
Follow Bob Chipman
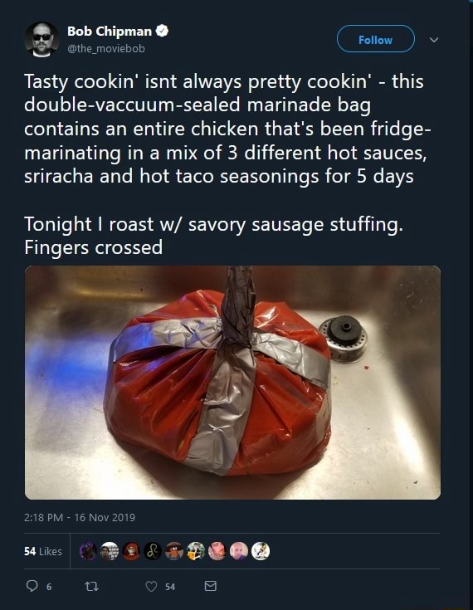coord(375,39)
